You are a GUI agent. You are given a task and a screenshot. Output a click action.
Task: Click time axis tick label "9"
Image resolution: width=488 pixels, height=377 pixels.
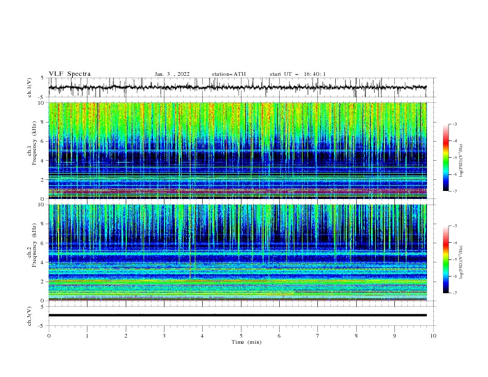[x=394, y=336]
